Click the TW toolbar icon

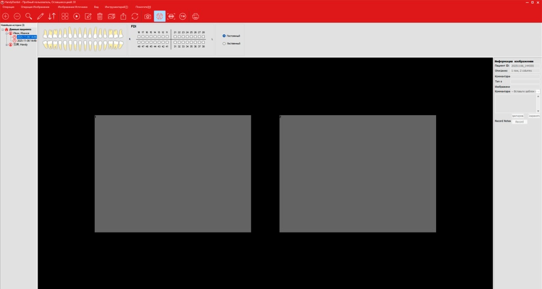[x=183, y=16]
